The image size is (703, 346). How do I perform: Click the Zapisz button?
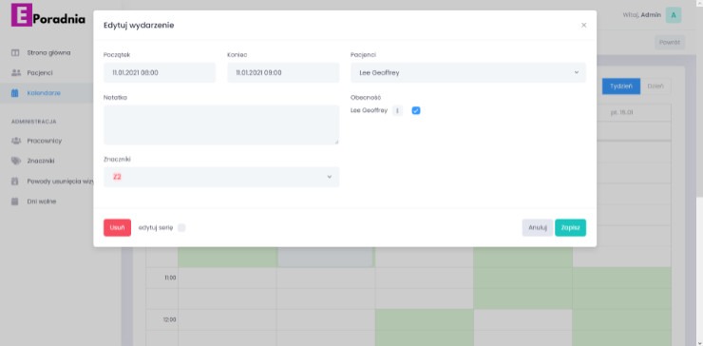point(570,227)
